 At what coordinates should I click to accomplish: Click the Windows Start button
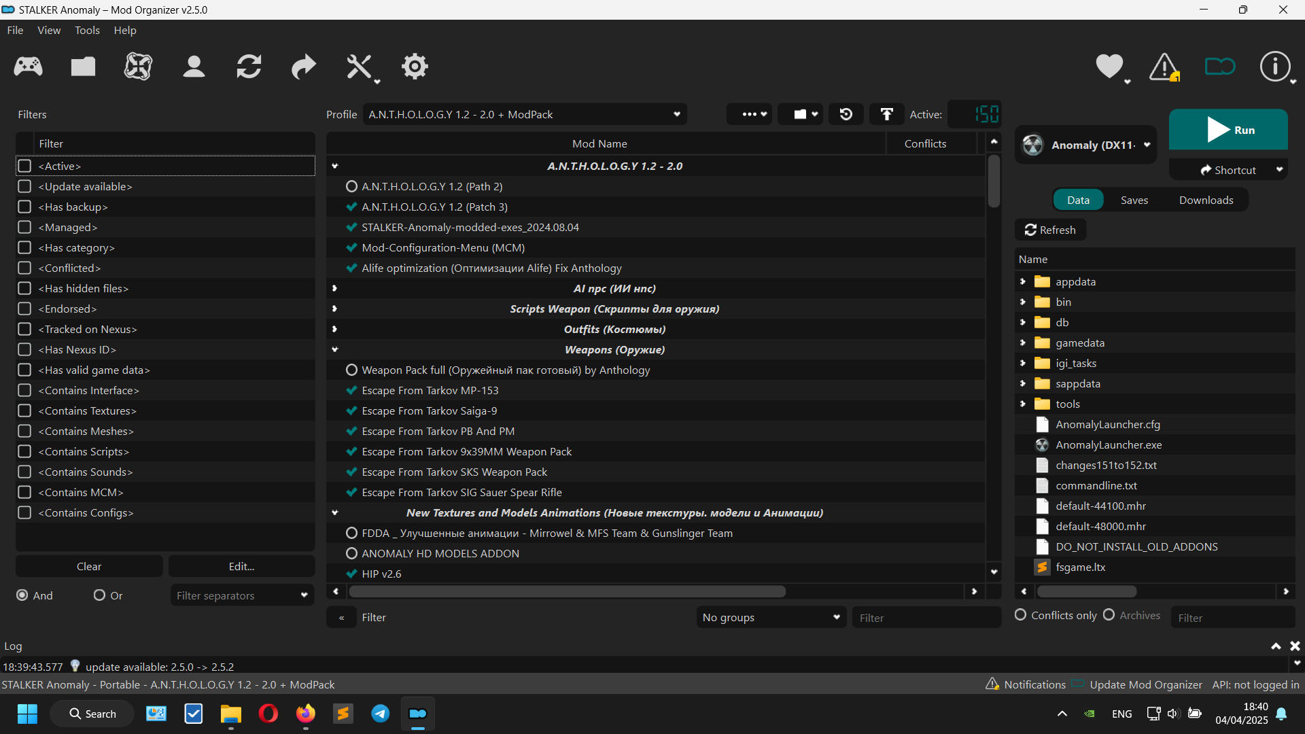click(28, 714)
